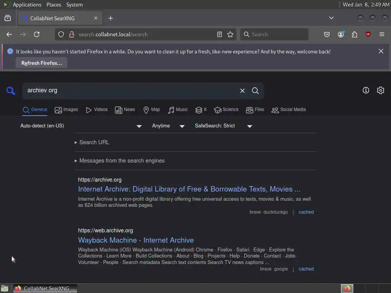Open the Internet Archive: Digital Library result
The width and height of the screenshot is (391, 293).
click(189, 189)
